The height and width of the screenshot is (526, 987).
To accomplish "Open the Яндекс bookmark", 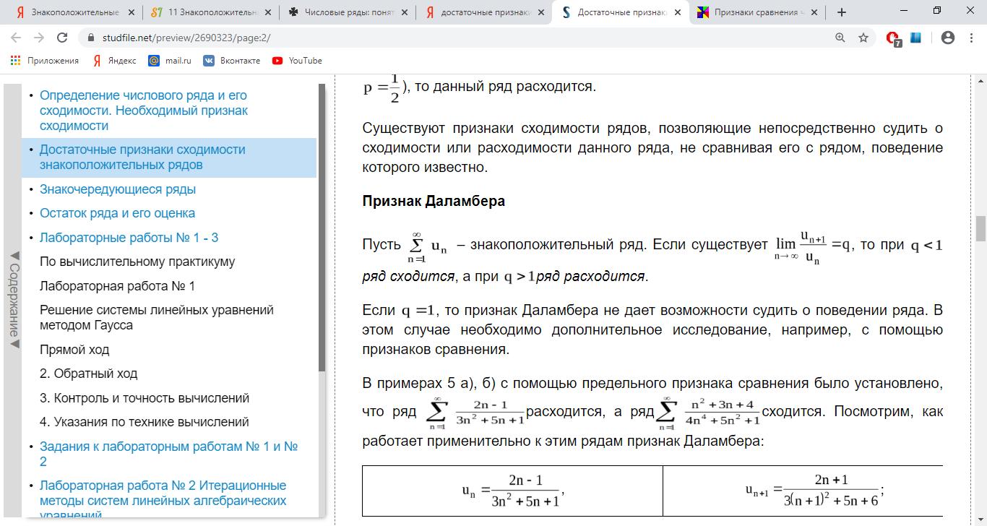I will pos(114,61).
